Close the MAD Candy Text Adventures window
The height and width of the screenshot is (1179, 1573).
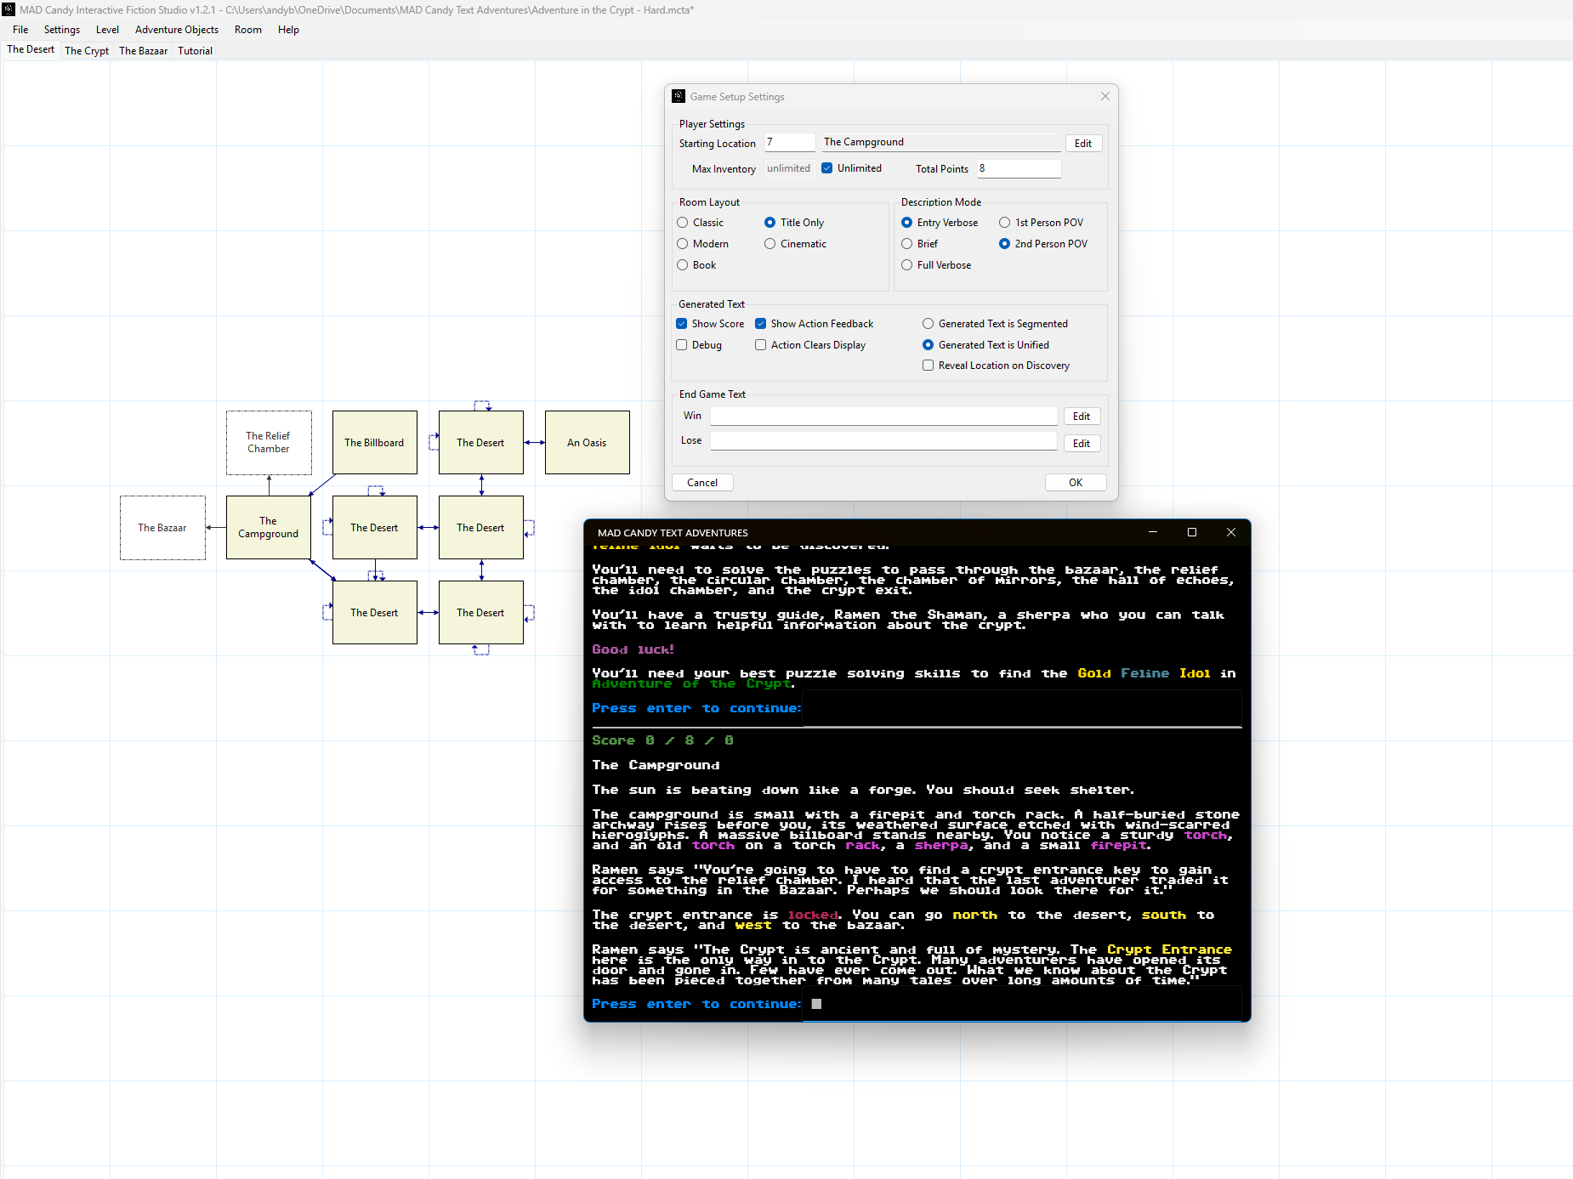1231,532
